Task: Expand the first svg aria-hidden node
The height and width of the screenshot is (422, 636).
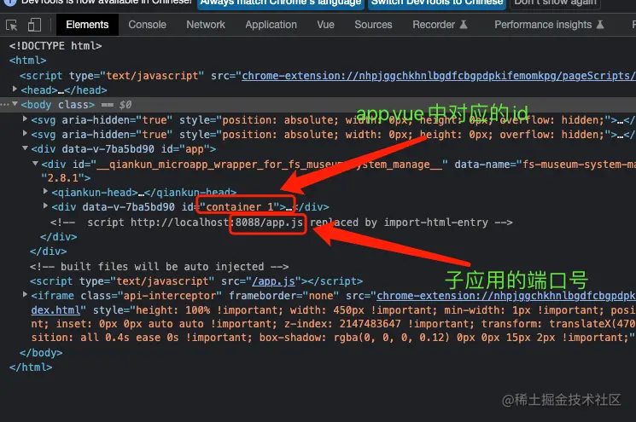Action: coord(25,119)
